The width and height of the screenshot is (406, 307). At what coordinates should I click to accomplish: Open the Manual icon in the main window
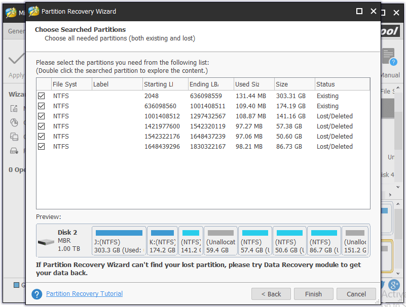[x=389, y=57]
